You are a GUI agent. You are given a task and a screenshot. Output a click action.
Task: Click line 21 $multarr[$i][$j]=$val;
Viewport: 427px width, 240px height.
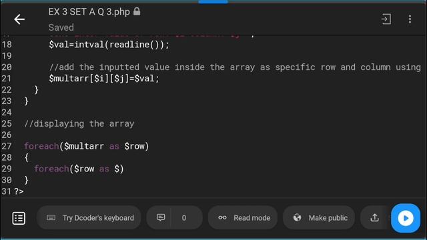(x=104, y=79)
